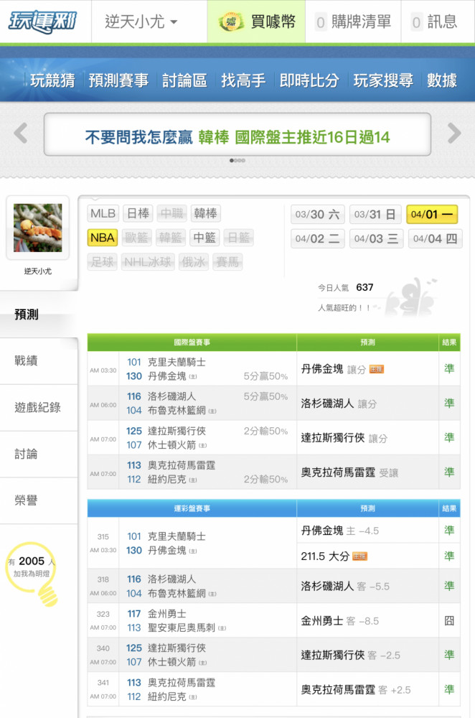Choose date 04/02 二
Viewport: 475px width, 718px height.
(318, 238)
